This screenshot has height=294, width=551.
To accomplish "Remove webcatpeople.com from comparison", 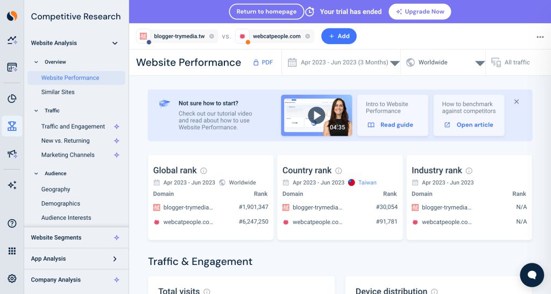I will [x=307, y=36].
